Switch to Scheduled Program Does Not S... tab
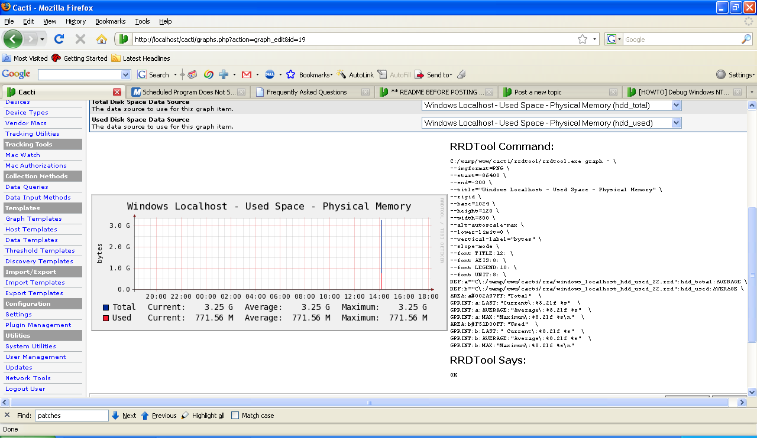Screen dimensions: 757x438 point(188,92)
